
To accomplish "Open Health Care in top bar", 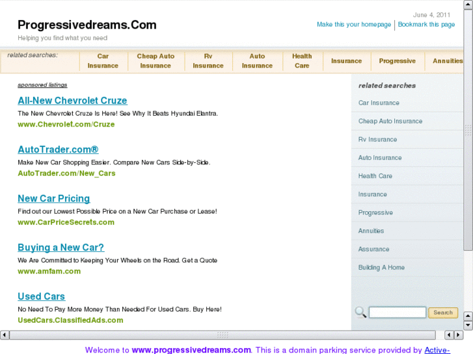I will 302,61.
